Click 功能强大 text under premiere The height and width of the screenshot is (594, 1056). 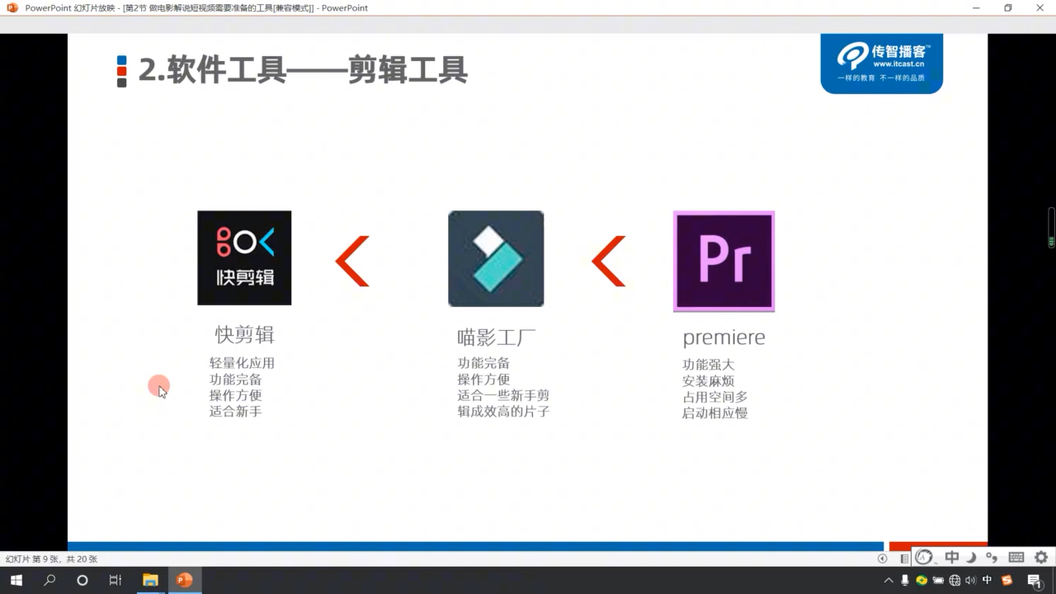[x=708, y=365]
